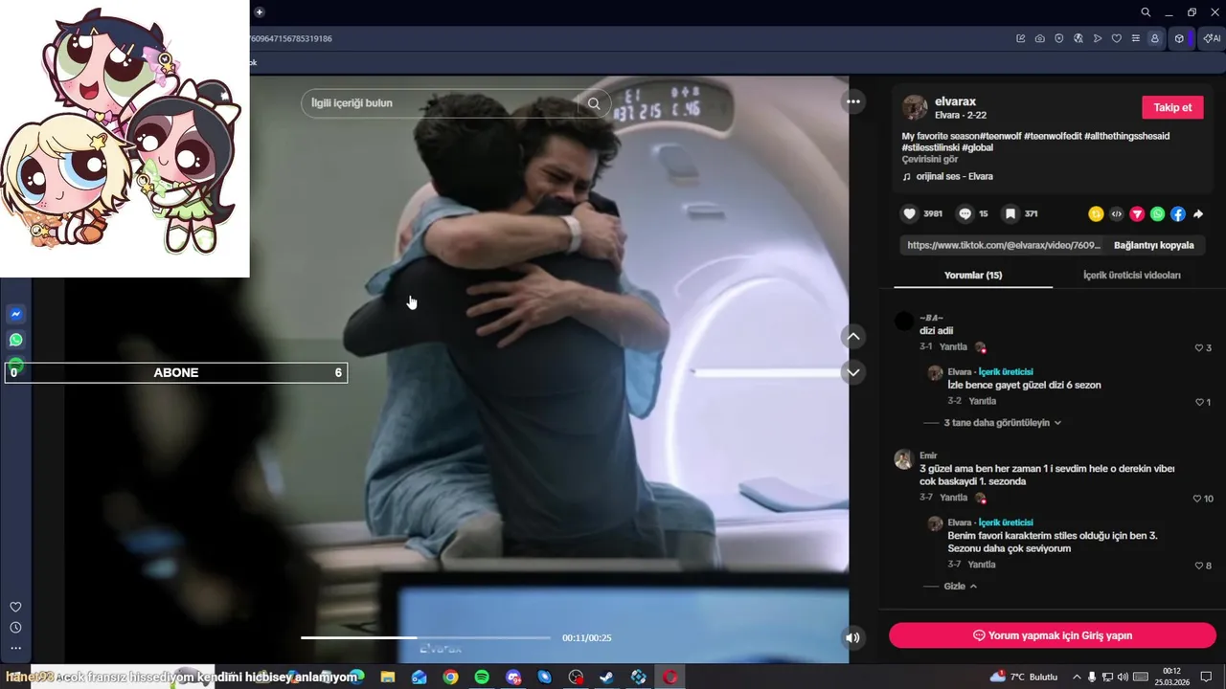Screen dimensions: 1226x689
Task: Like Emir's comment with 10 likes
Action: pos(1197,500)
